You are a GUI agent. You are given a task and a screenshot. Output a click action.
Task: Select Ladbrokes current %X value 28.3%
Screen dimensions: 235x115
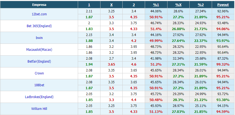tap(178, 100)
